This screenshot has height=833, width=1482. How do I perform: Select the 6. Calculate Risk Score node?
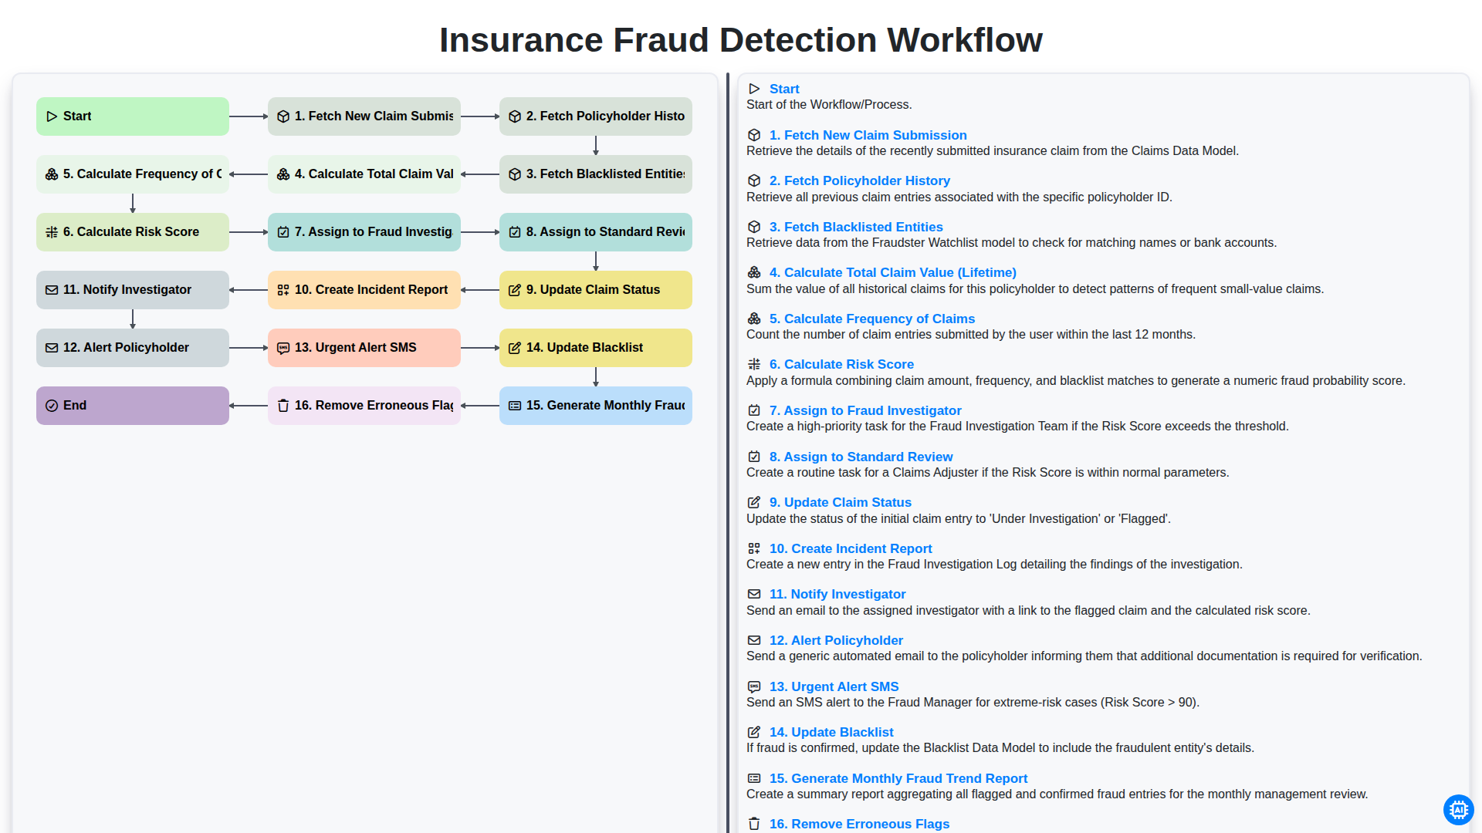(133, 232)
